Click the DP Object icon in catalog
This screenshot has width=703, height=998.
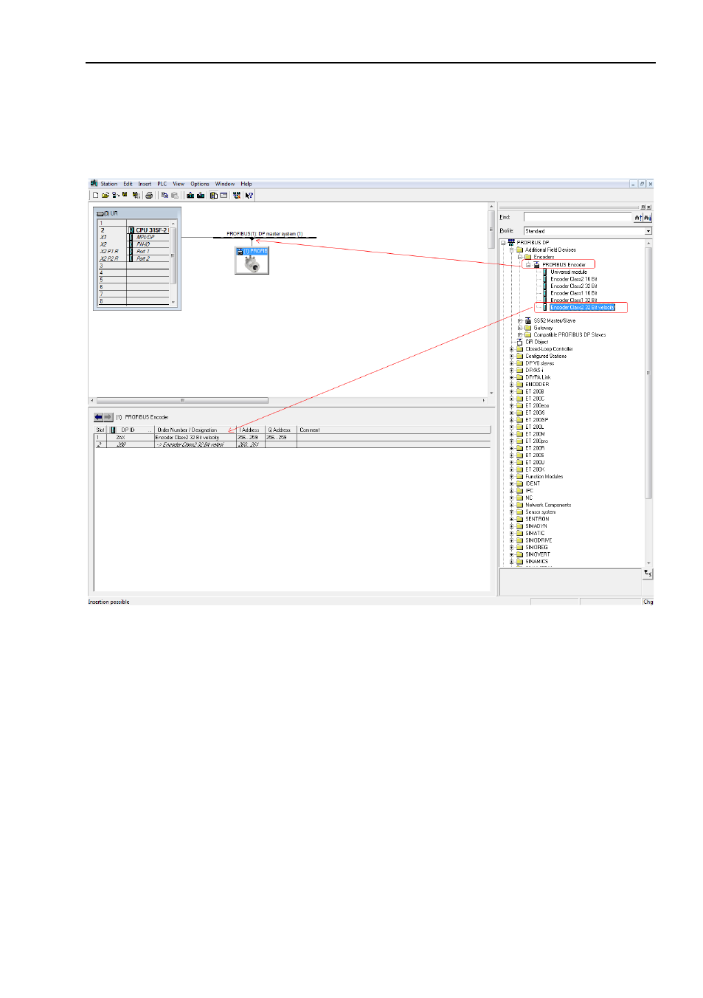pyautogui.click(x=520, y=342)
